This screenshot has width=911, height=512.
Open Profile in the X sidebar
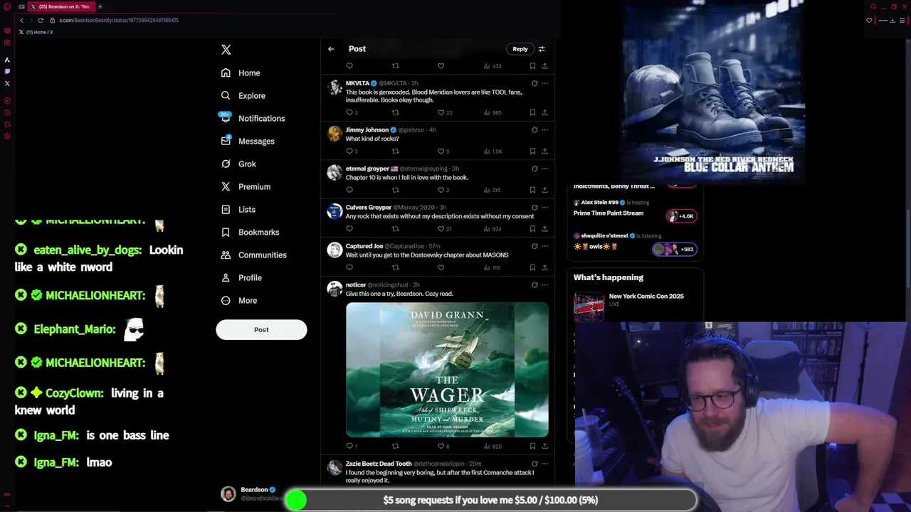pyautogui.click(x=241, y=277)
